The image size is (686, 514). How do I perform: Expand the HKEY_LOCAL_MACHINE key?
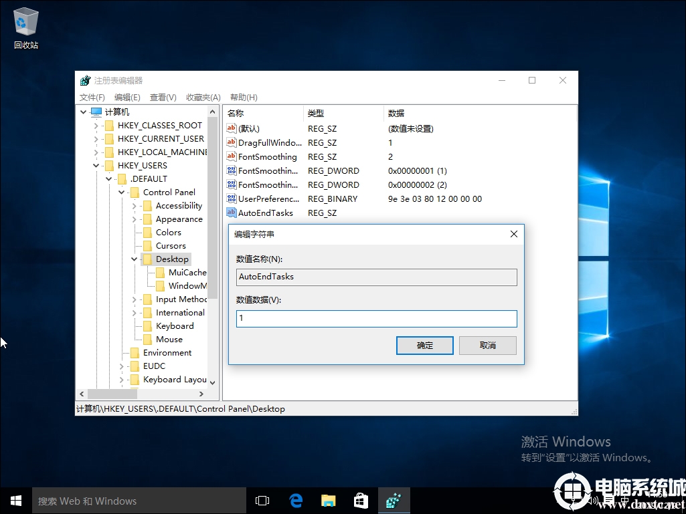point(96,152)
